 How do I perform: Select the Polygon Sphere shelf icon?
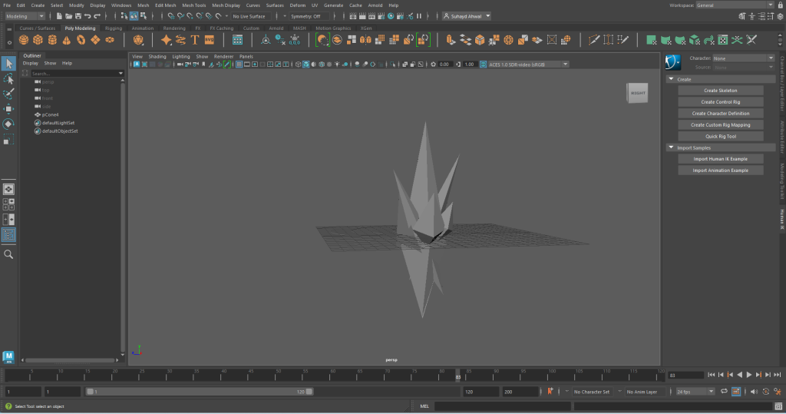[x=24, y=40]
